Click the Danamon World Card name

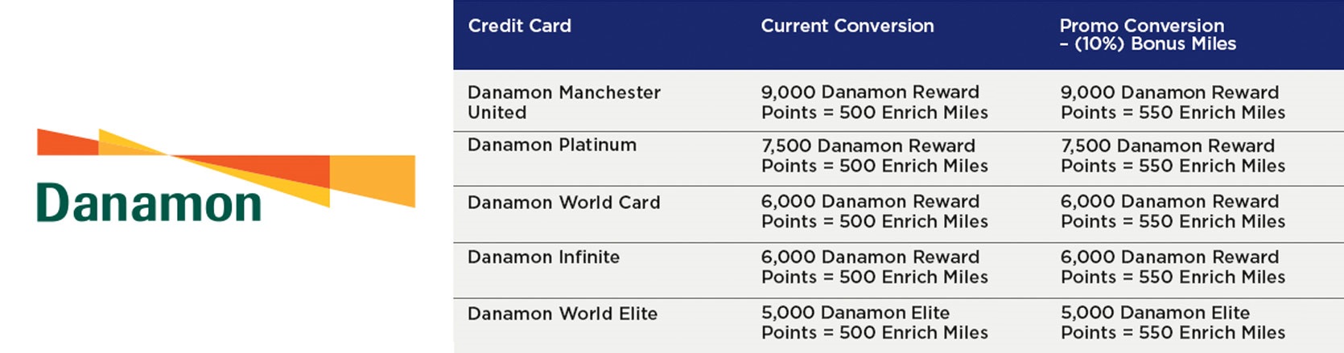564,203
